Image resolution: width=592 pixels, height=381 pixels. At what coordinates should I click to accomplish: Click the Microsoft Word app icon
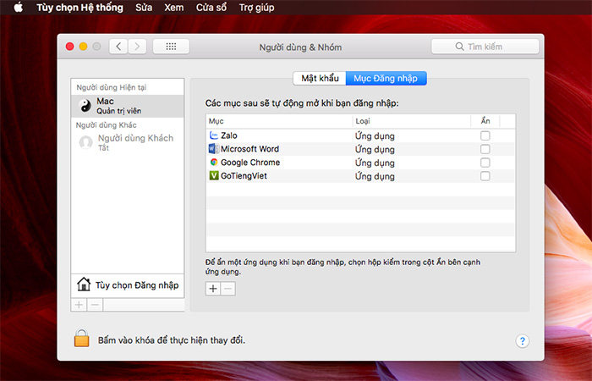coord(214,148)
